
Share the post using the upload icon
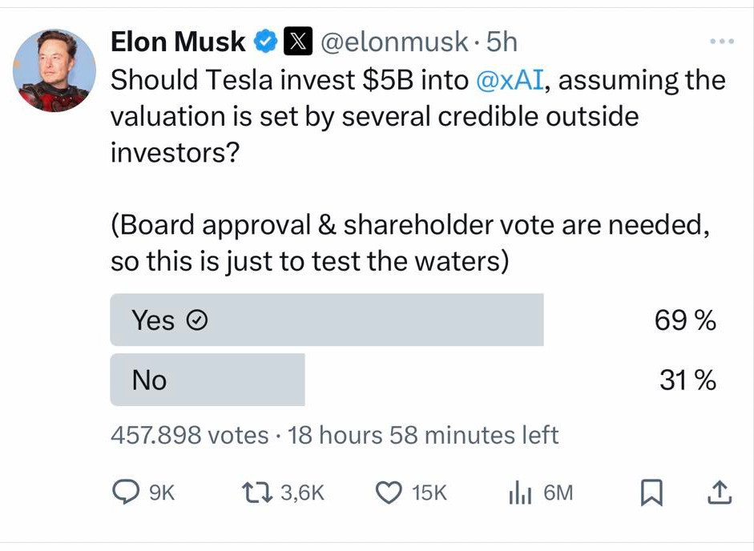click(719, 493)
